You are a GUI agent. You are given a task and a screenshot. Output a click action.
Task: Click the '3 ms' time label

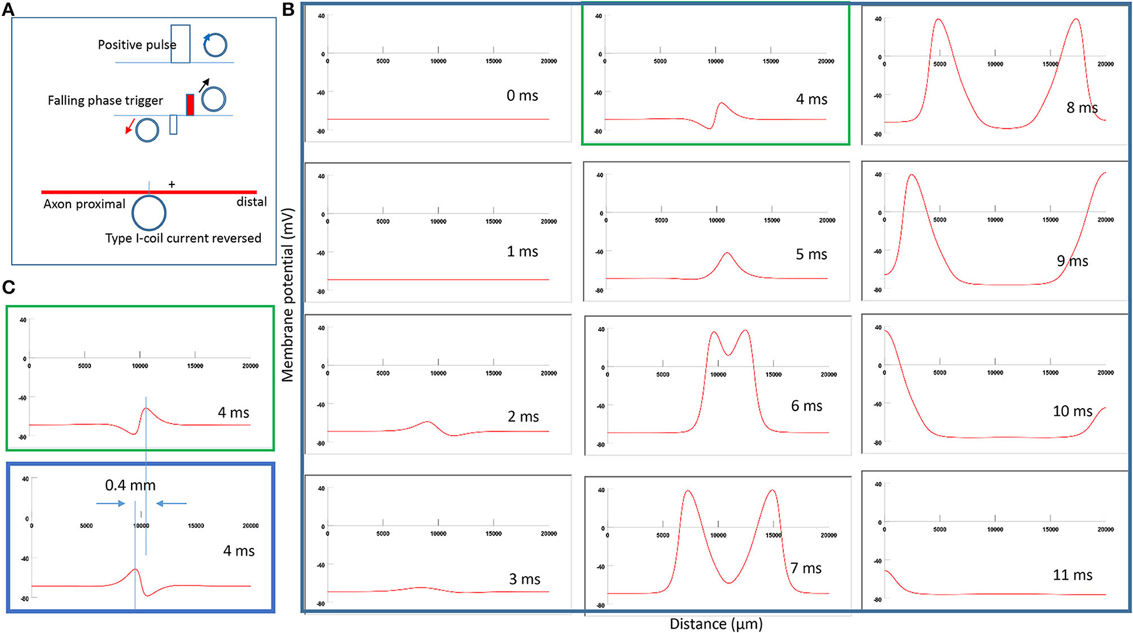(524, 579)
